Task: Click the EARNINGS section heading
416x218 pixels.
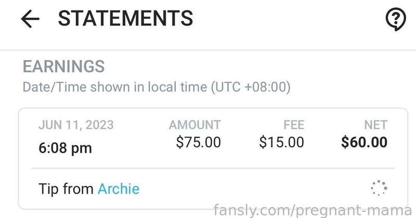Action: pos(63,66)
